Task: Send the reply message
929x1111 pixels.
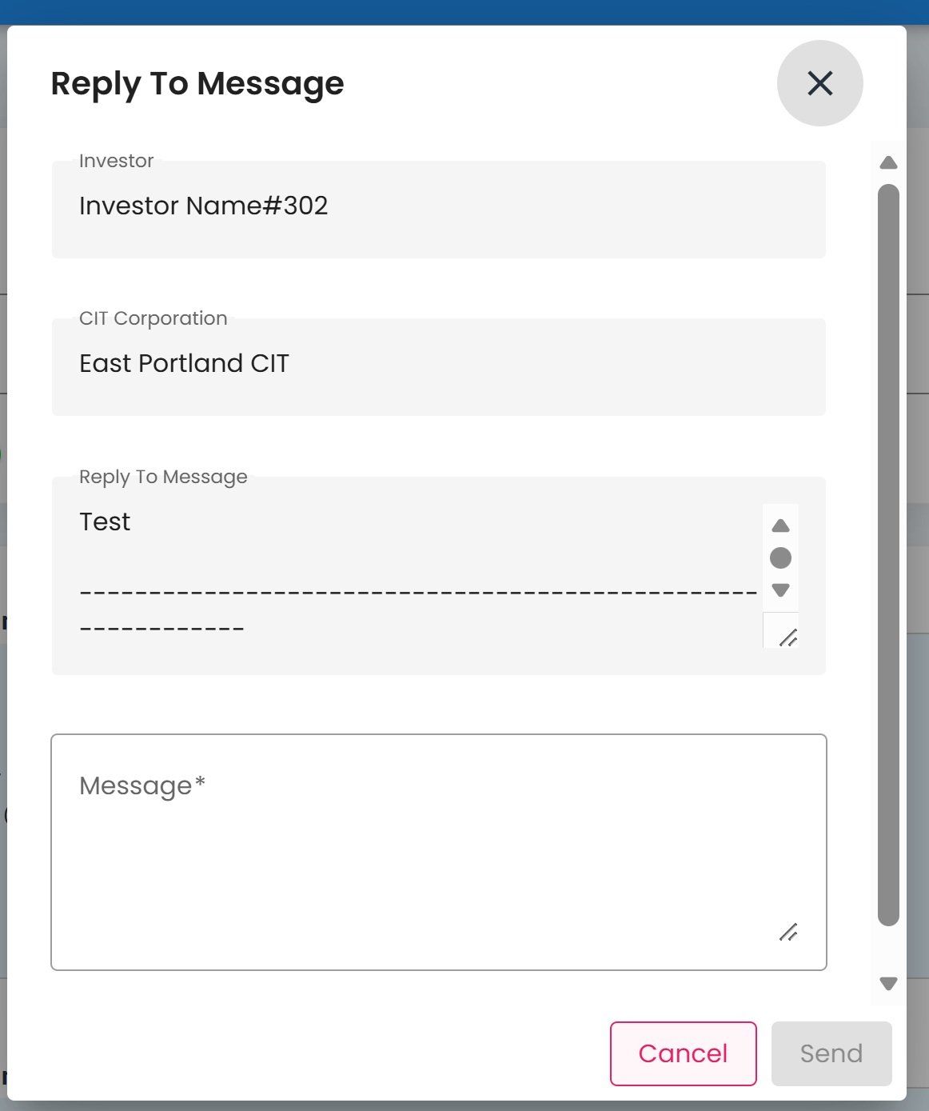Action: [x=831, y=1053]
